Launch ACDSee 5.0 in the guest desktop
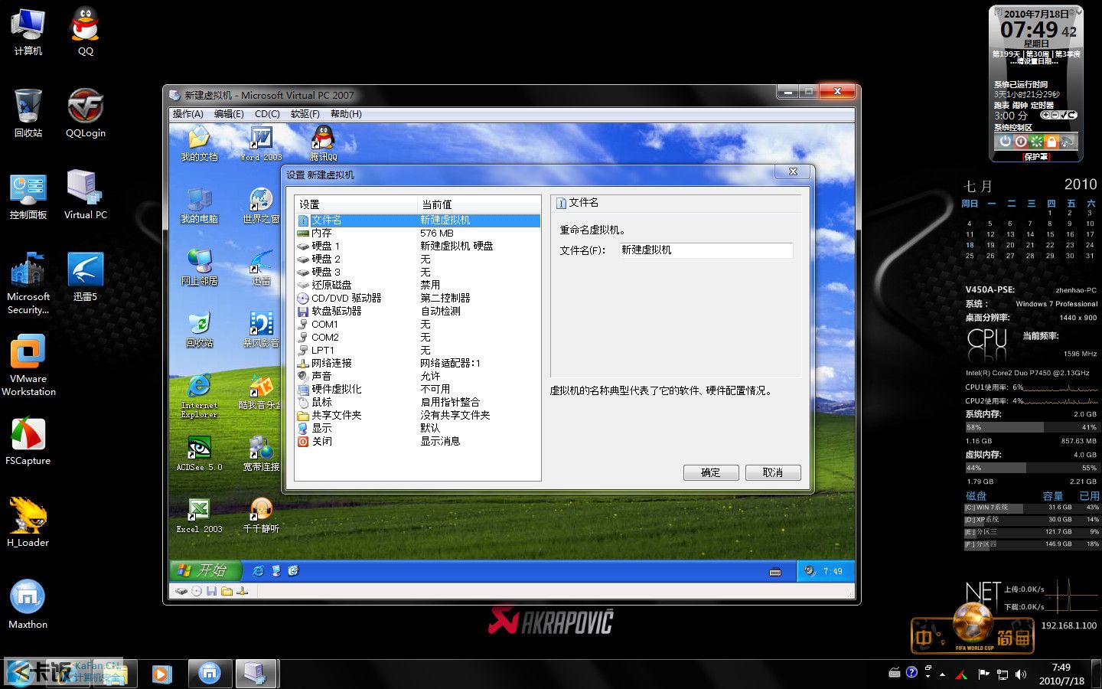 coord(199,453)
